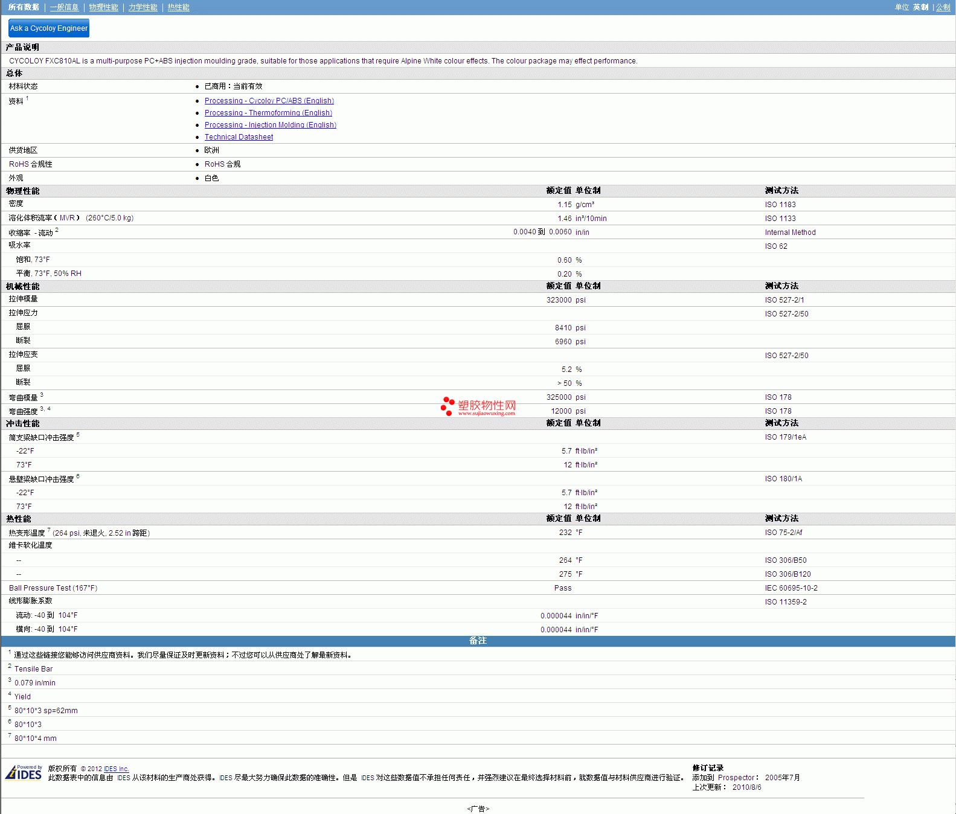Click ISO 75-2/Af test method
956x814 pixels.
tap(783, 533)
